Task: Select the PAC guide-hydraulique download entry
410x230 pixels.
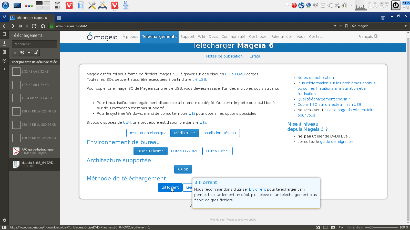Action: [34, 151]
